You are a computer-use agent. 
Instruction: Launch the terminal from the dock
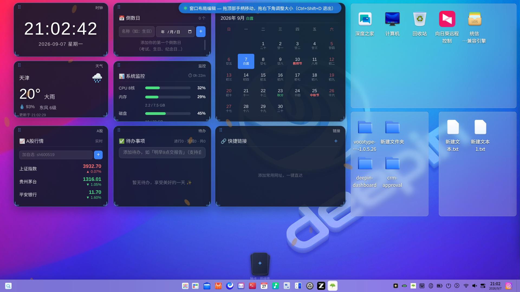(252, 286)
